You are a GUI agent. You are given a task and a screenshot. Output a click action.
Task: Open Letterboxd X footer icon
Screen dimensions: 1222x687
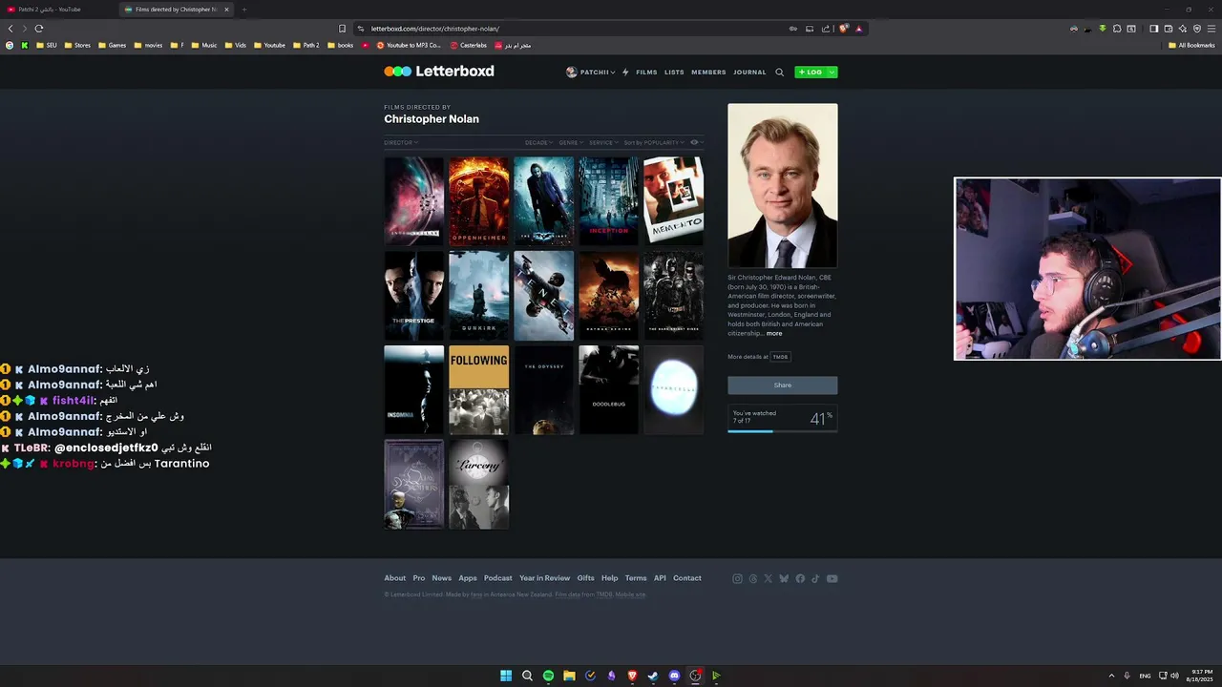(768, 578)
